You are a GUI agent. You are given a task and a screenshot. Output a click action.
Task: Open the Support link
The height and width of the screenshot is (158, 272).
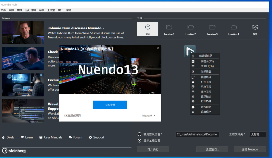[x=97, y=137]
